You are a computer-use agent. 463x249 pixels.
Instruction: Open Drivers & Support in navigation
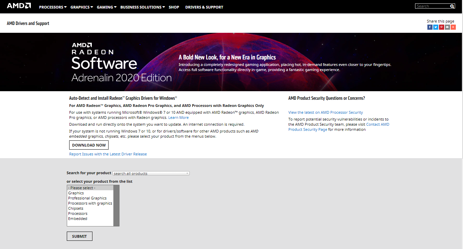point(204,7)
